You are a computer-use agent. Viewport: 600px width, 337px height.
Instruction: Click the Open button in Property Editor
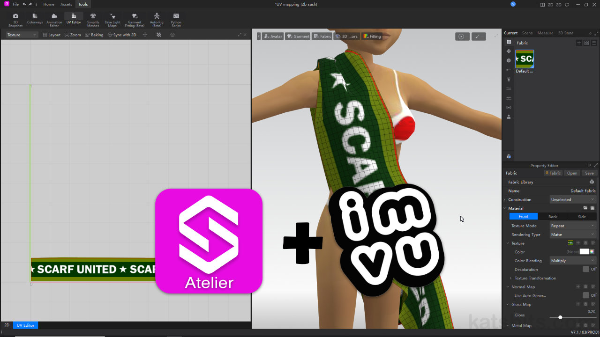pos(572,173)
